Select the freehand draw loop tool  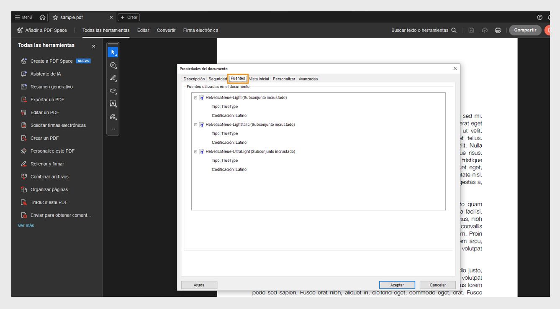(x=113, y=91)
